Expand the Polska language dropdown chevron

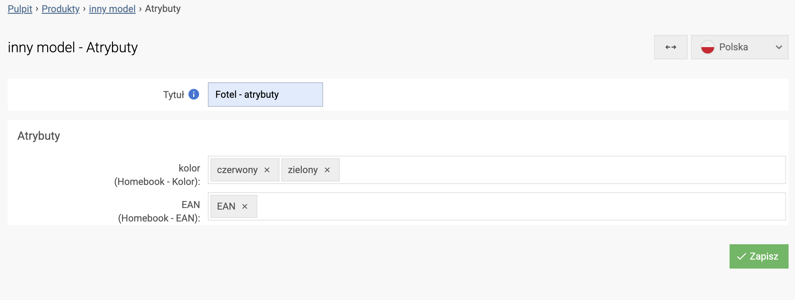779,47
